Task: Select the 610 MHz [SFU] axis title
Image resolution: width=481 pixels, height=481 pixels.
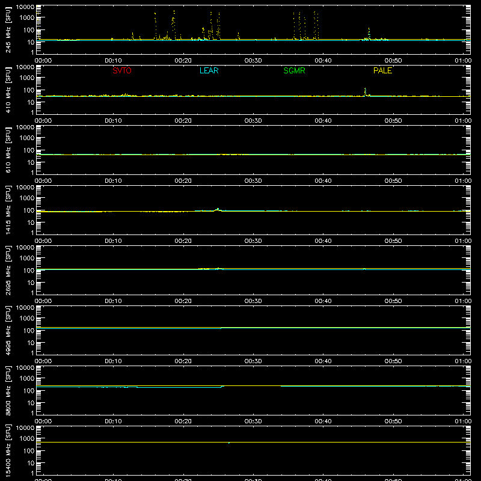Action: pos(8,150)
